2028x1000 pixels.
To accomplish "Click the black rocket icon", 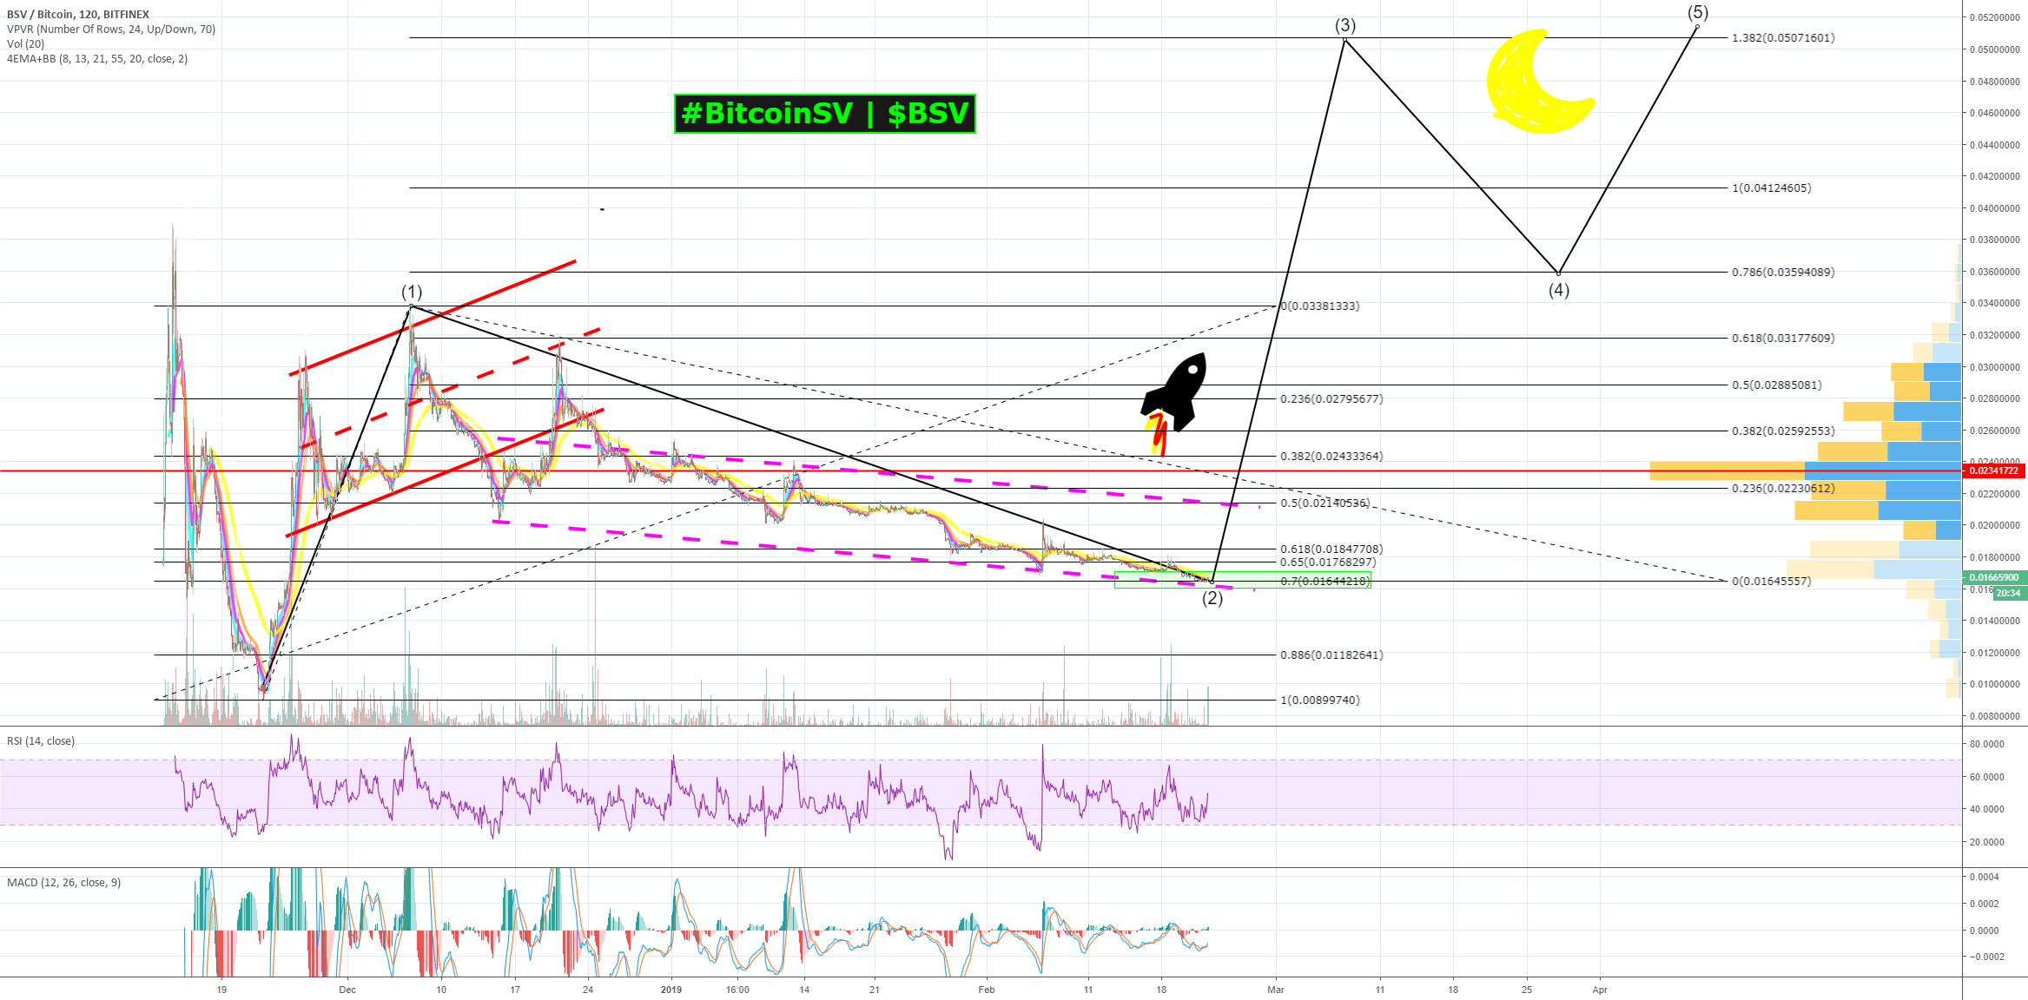I will click(x=1179, y=392).
